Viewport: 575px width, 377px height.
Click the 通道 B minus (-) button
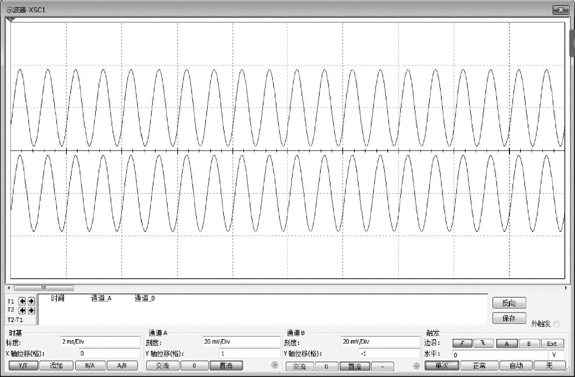coord(382,366)
